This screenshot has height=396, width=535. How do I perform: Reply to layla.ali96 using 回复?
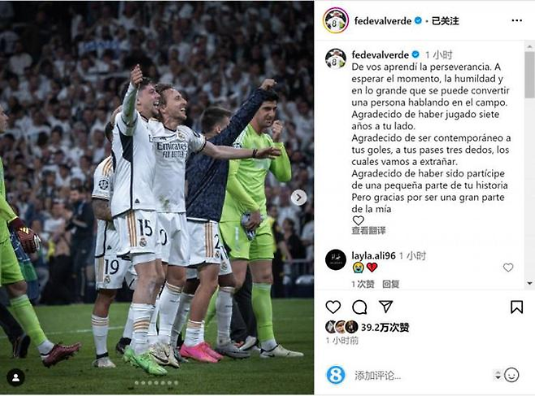coord(390,284)
